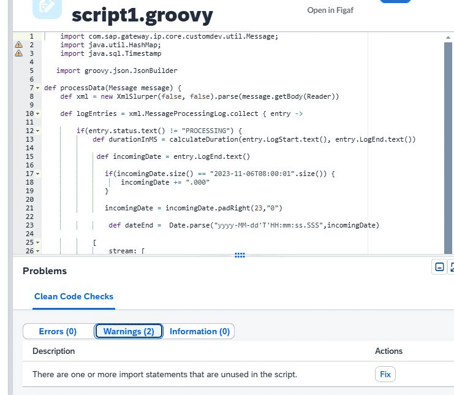Viewport: 454px width, 395px height.
Task: Click line number 1 in the gutter
Action: [31, 36]
